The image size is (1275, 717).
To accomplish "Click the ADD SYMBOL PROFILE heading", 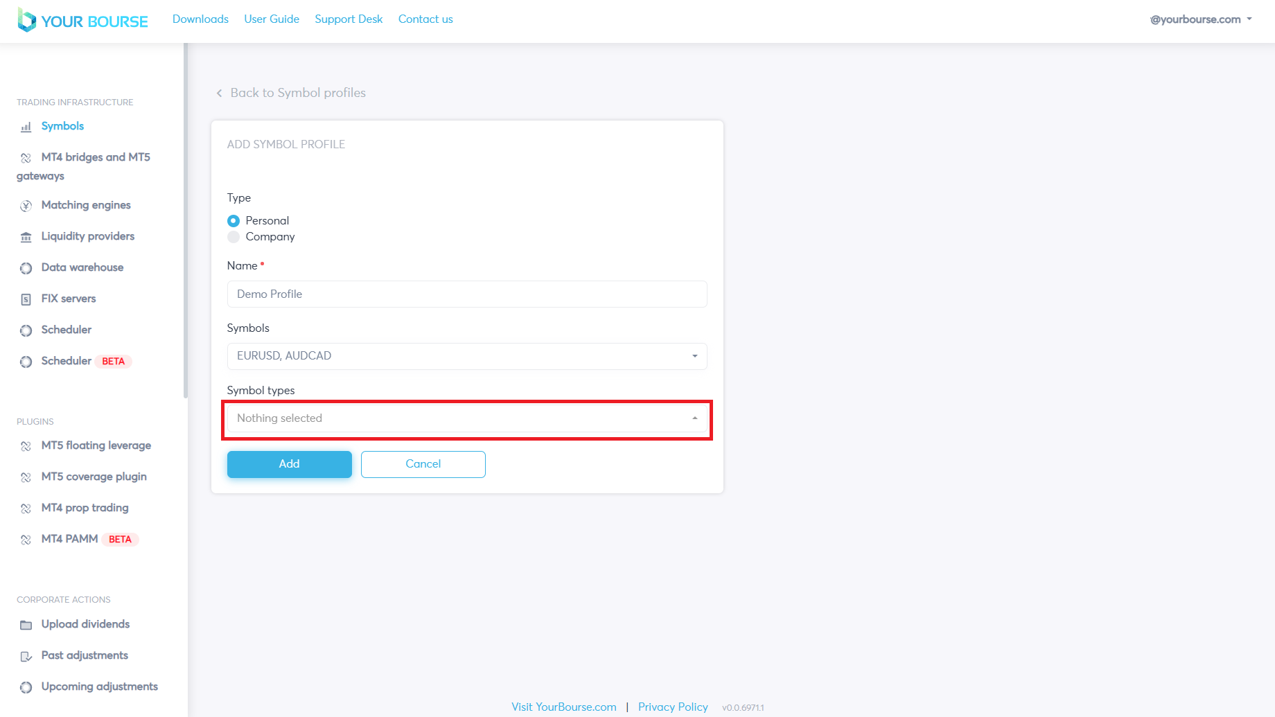I will 286,144.
